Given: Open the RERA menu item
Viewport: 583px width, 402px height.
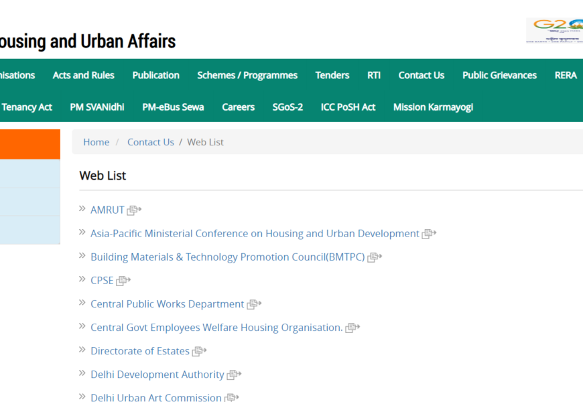Looking at the screenshot, I should click(566, 75).
